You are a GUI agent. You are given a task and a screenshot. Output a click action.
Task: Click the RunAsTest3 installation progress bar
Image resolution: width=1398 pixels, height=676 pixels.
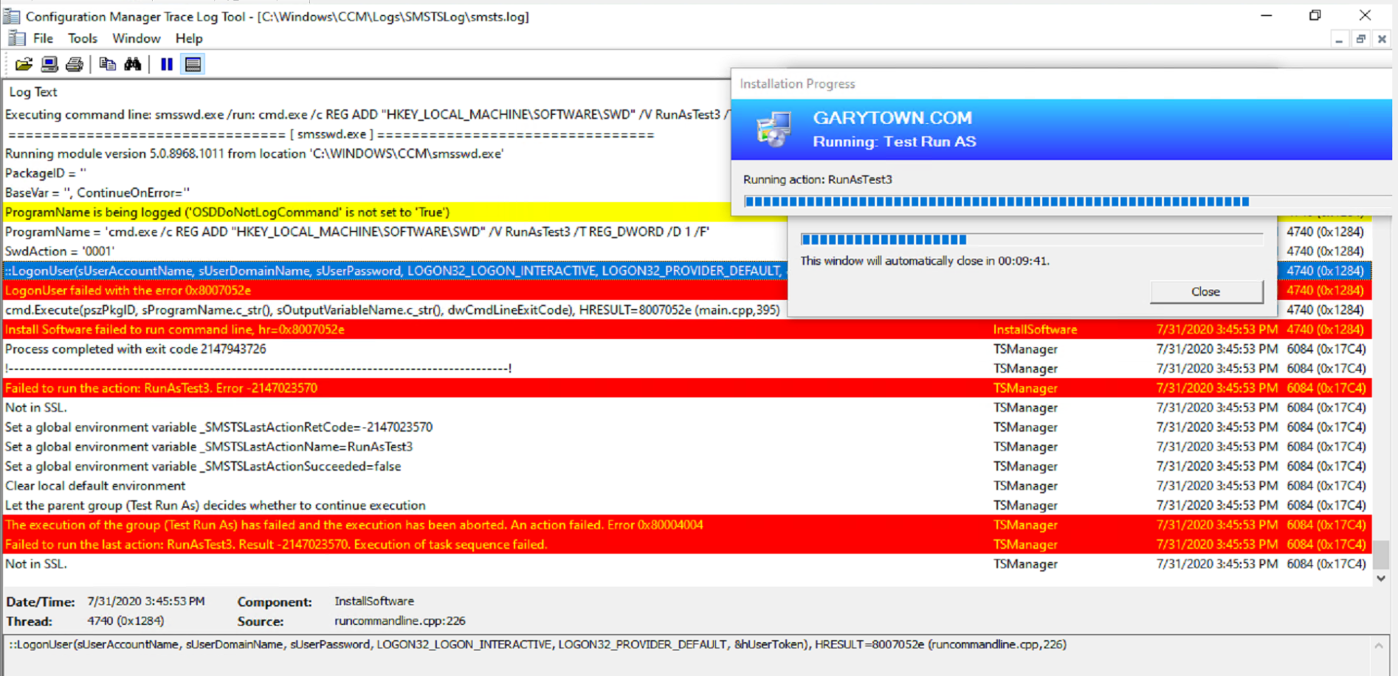tap(996, 201)
